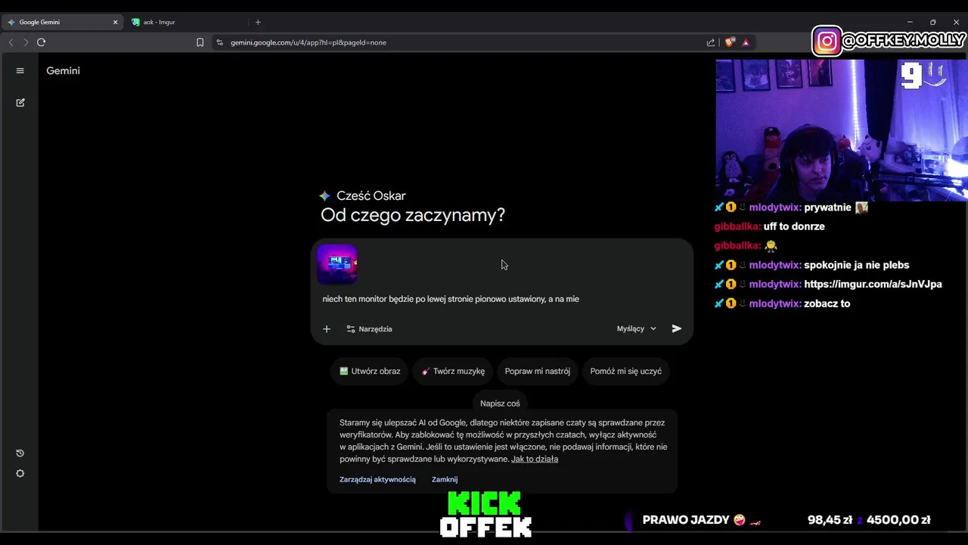The height and width of the screenshot is (545, 968).
Task: Click the imgur.com/a/sJnVJpa link in chat
Action: [873, 284]
